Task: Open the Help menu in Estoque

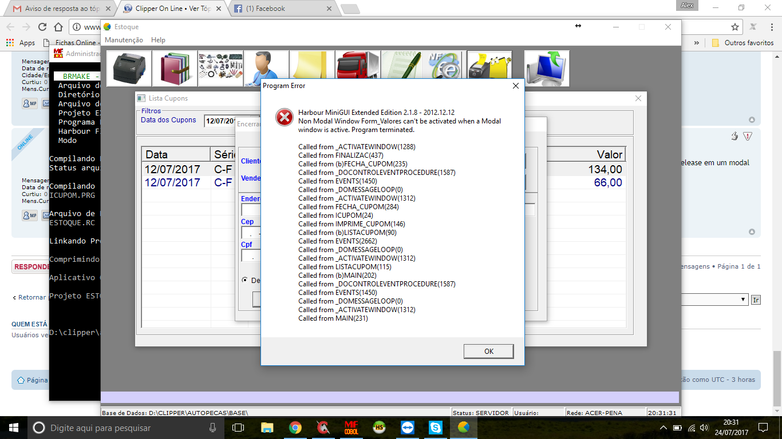Action: [158, 40]
